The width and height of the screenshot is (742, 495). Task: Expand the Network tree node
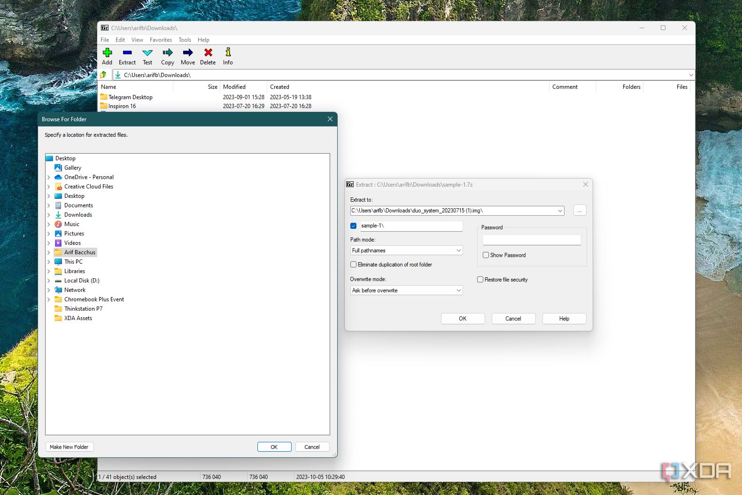click(x=49, y=290)
